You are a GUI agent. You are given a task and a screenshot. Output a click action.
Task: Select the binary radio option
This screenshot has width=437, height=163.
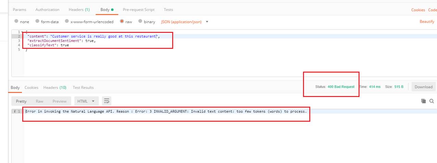click(140, 21)
